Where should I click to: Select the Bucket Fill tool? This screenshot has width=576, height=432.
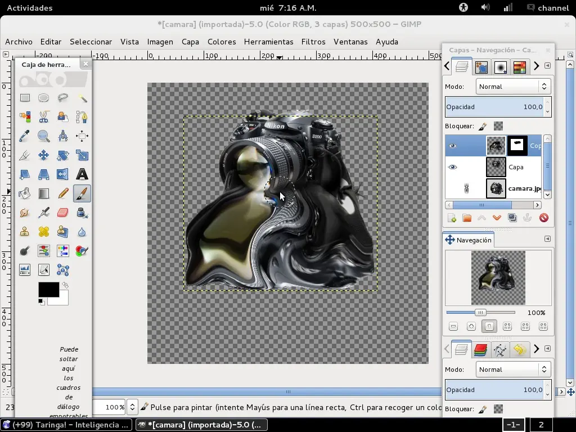pos(25,193)
